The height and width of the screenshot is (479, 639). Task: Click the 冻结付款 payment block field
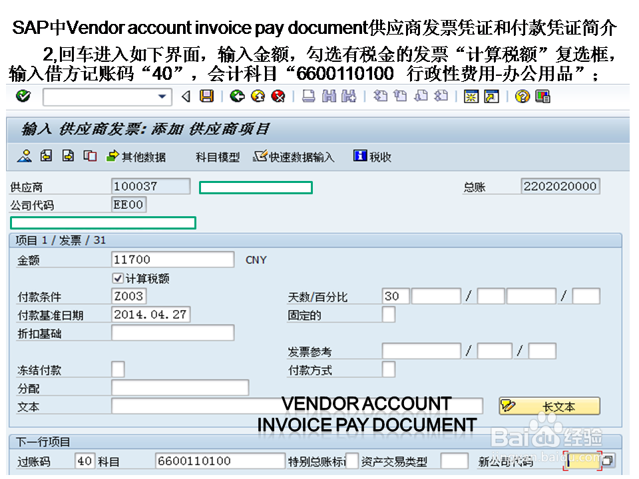pos(118,369)
